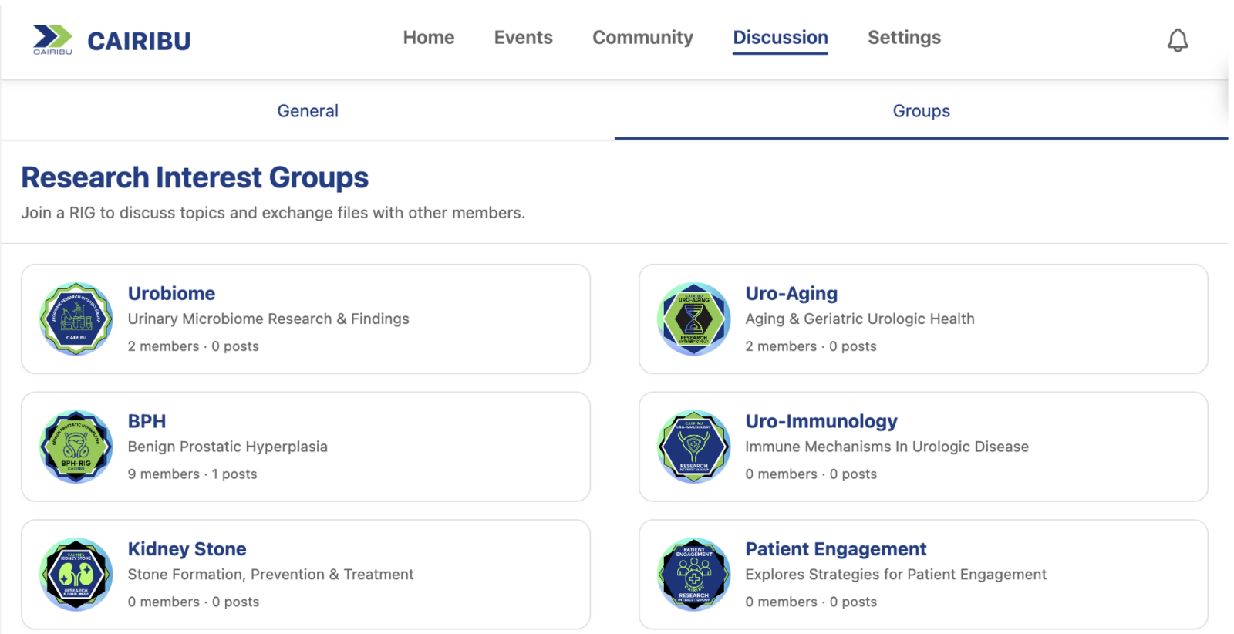
Task: Click the CAIRIBU brand name text
Action: tap(139, 41)
